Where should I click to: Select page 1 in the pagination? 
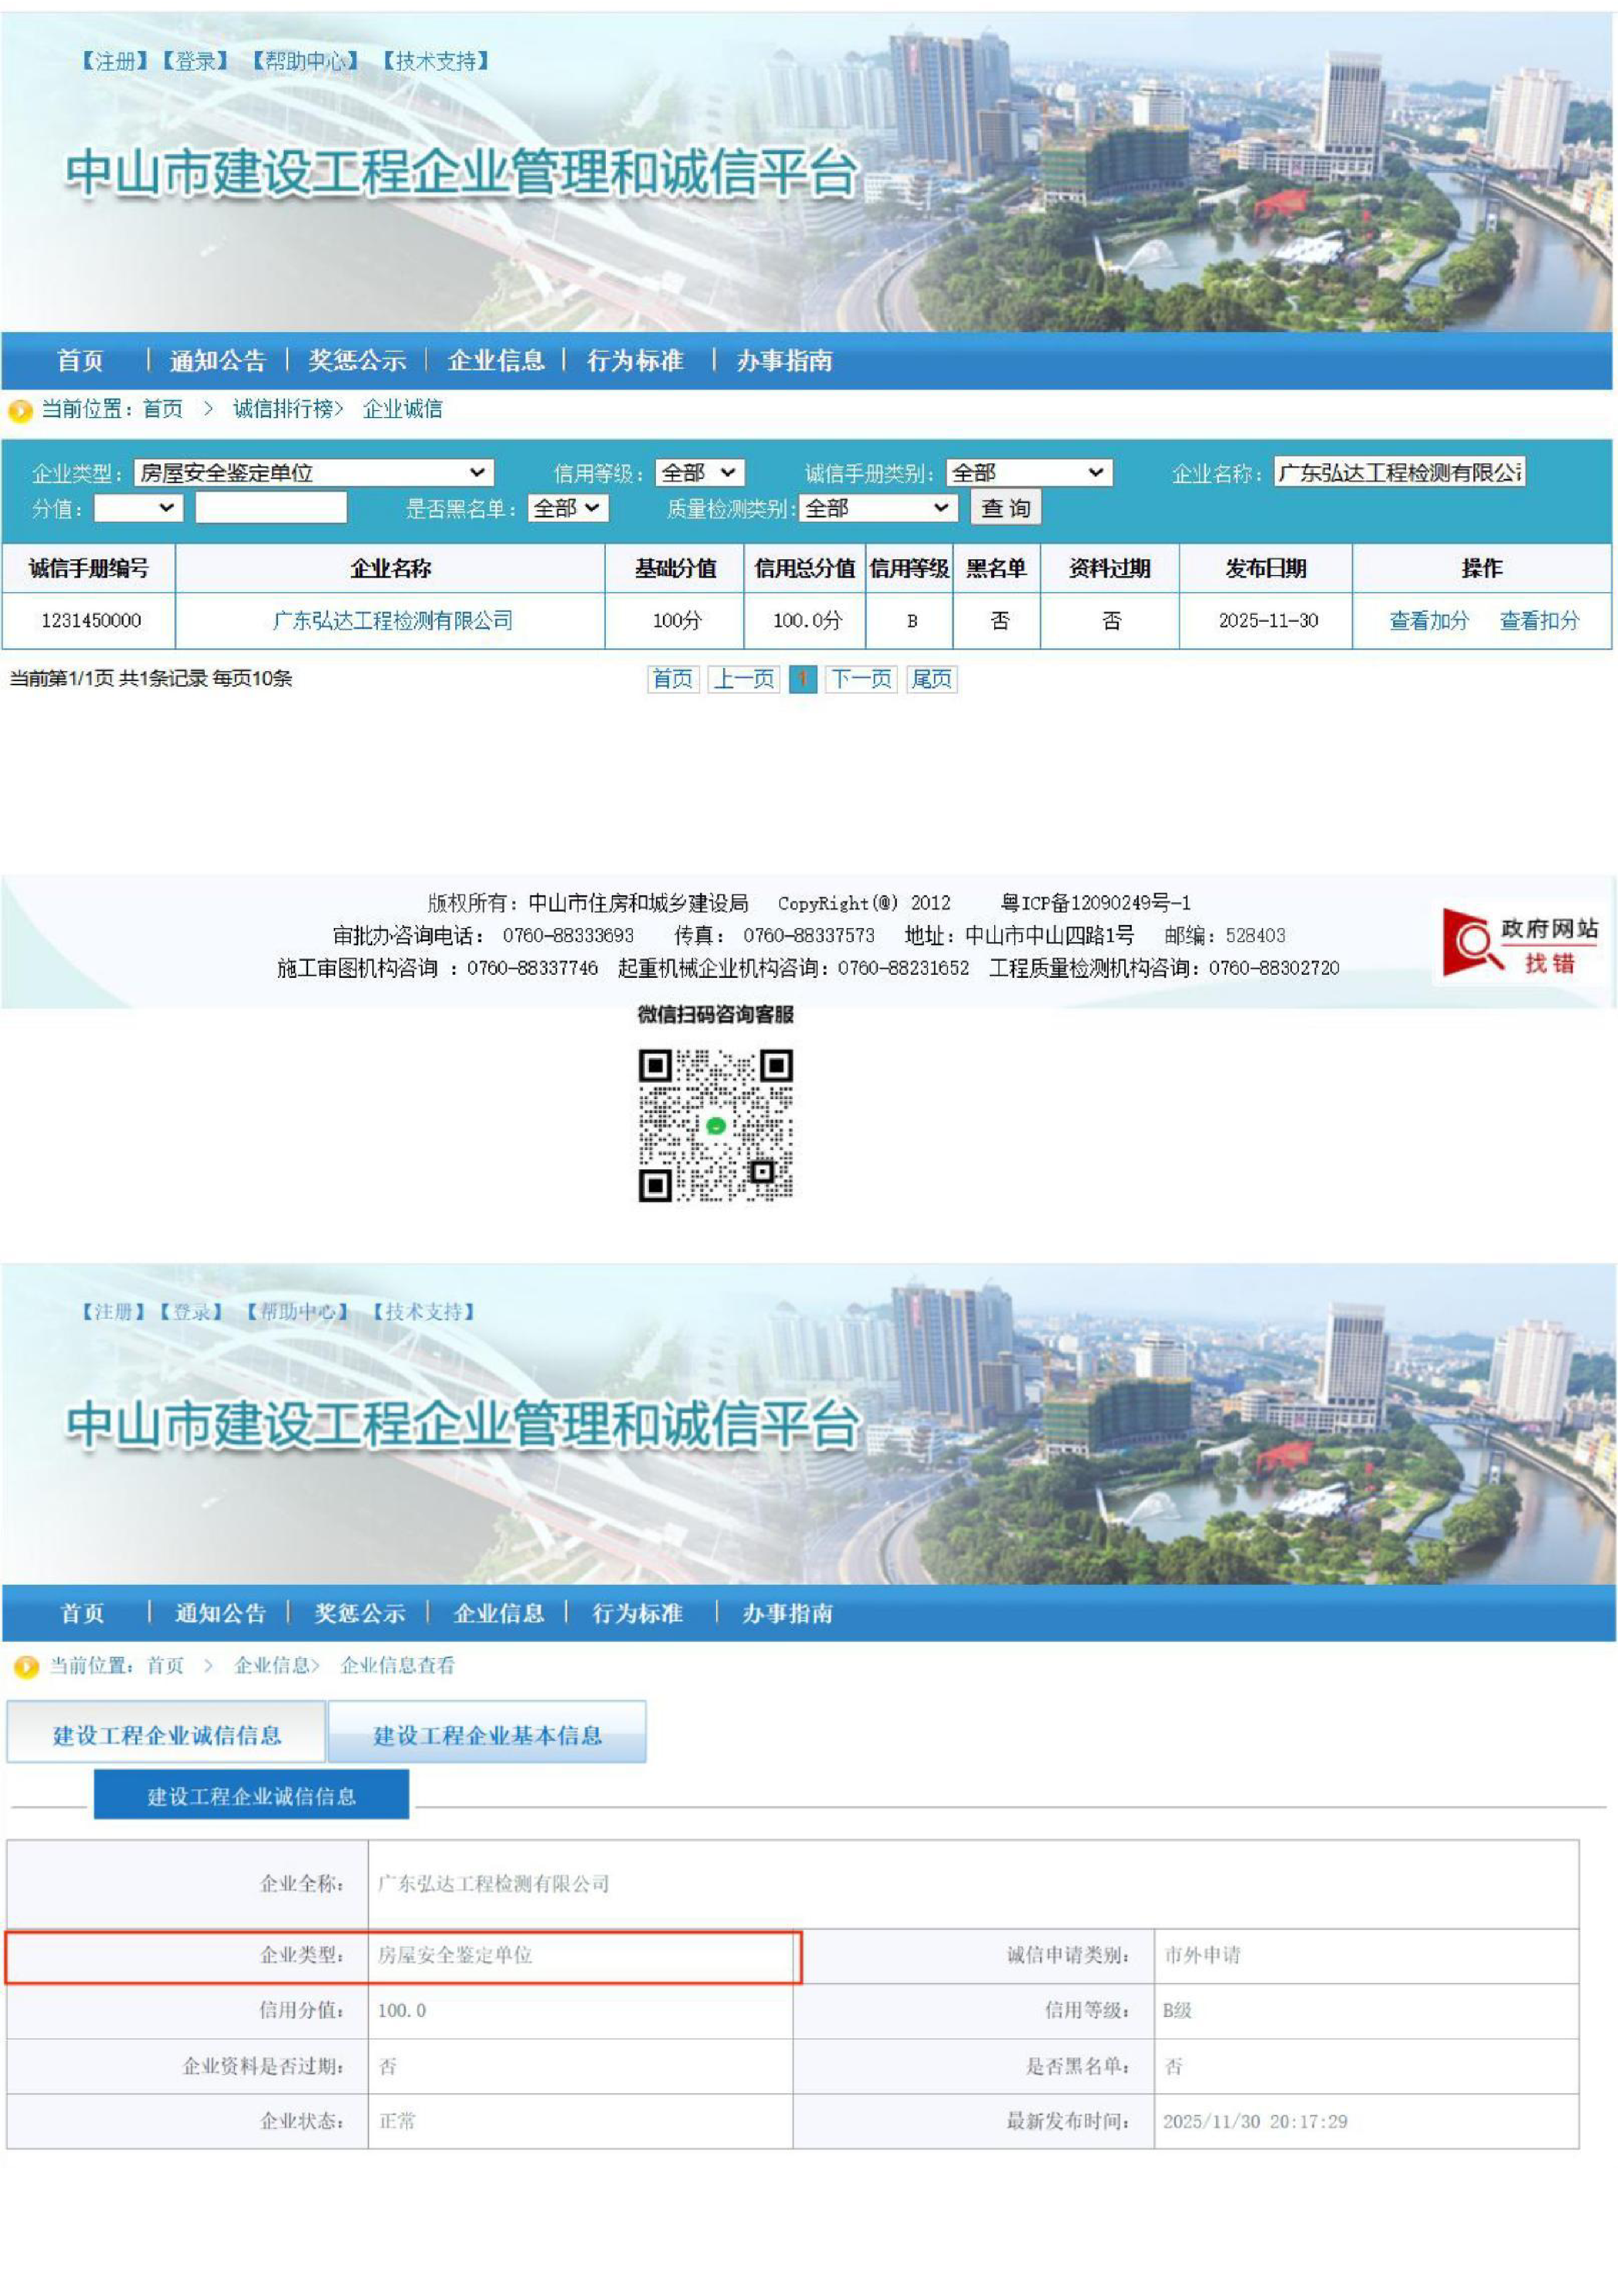[x=803, y=680]
